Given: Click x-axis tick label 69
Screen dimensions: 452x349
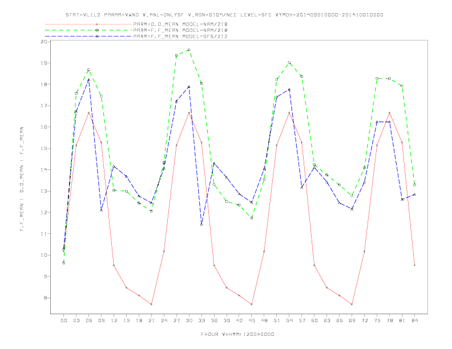Looking at the screenshot, I should [352, 320].
